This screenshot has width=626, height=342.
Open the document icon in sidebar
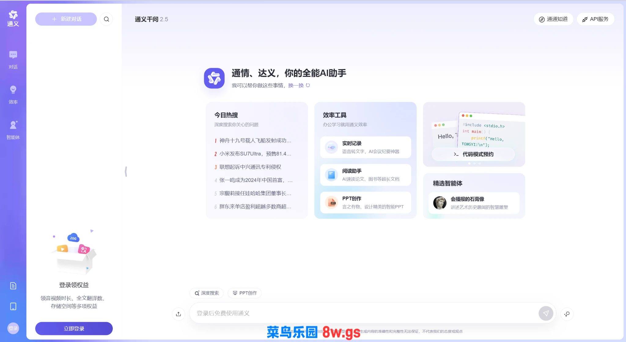coord(13,286)
